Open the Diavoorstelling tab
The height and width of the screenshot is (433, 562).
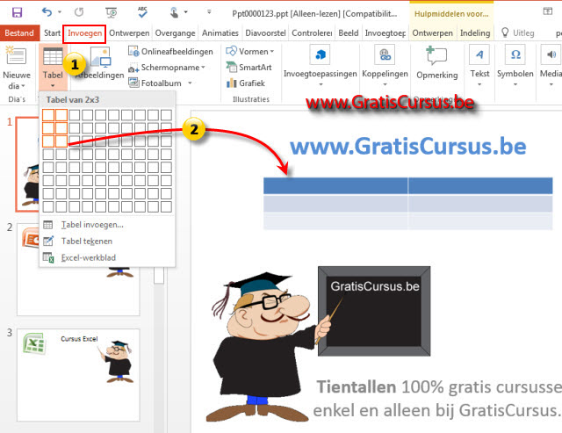(265, 33)
